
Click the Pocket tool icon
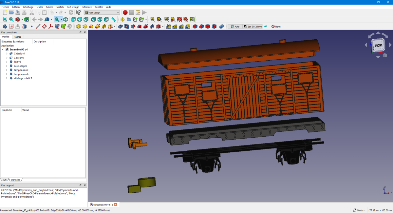click(x=120, y=27)
